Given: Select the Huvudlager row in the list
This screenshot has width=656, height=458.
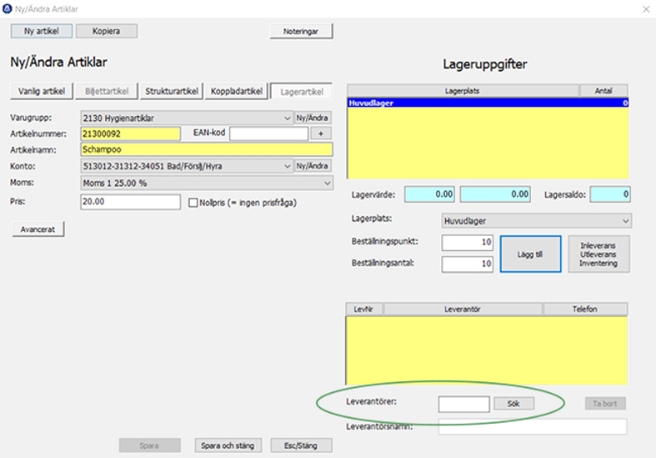Looking at the screenshot, I should point(488,103).
